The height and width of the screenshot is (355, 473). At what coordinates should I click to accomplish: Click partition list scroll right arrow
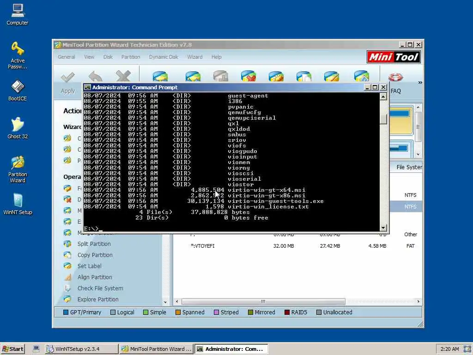pos(418,301)
